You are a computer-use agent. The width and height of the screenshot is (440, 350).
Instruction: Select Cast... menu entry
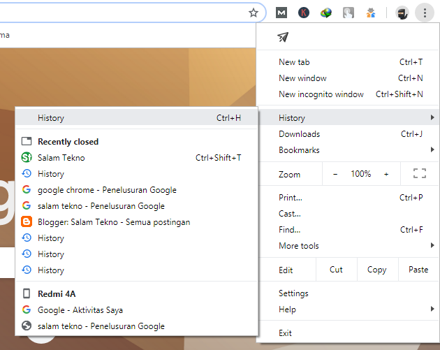click(348, 214)
